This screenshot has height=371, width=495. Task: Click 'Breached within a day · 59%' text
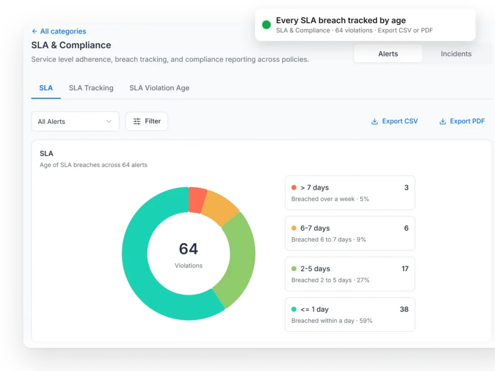[332, 321]
